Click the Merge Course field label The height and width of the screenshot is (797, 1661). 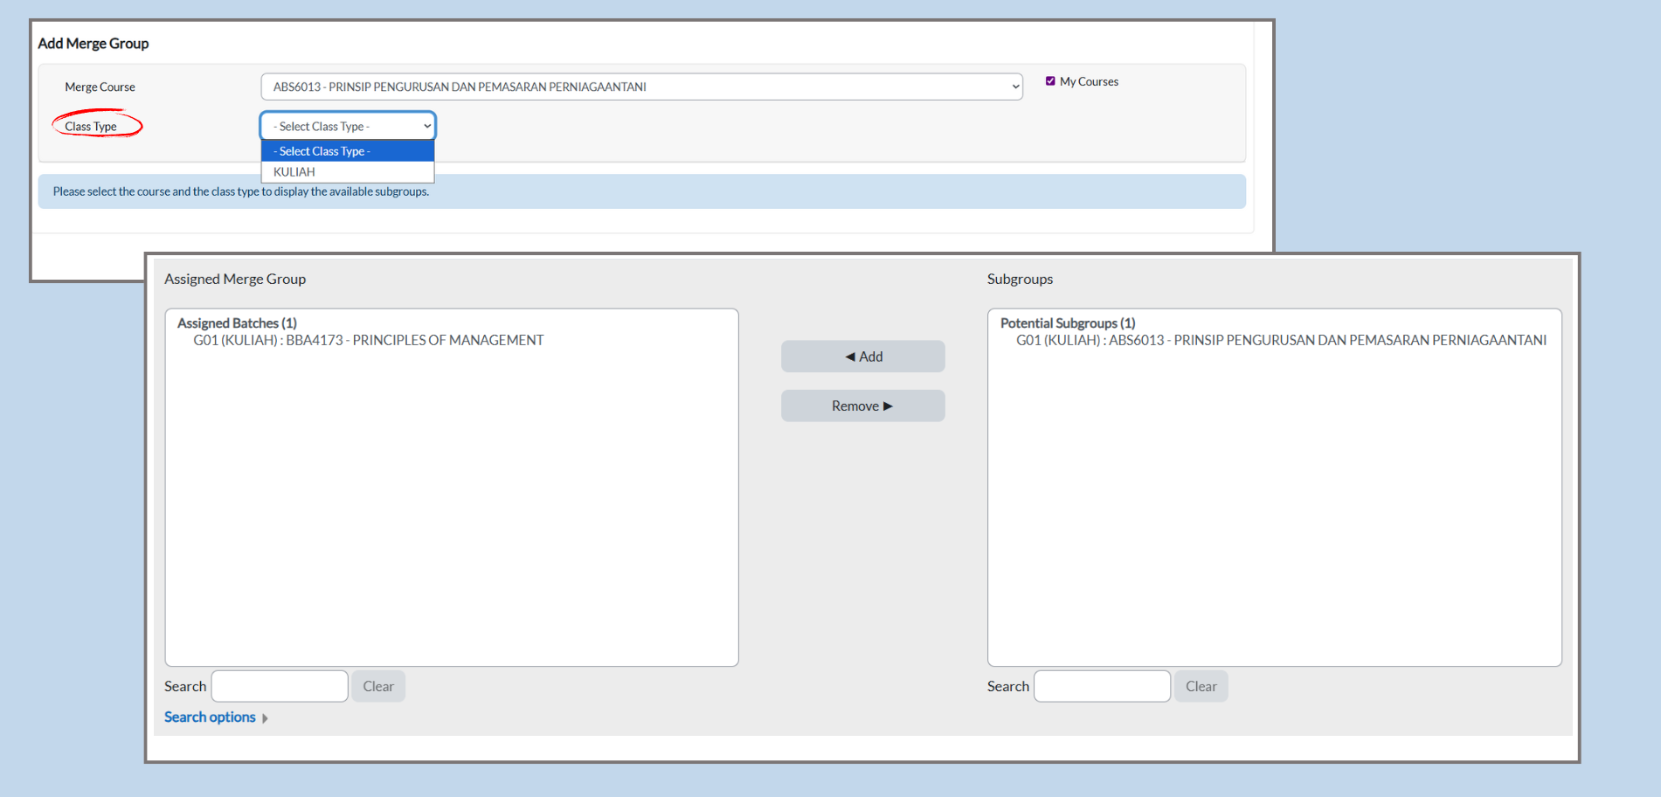click(x=100, y=87)
